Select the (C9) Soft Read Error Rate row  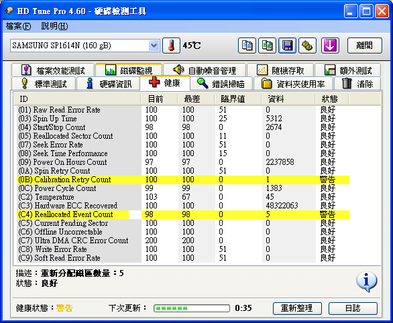(x=183, y=258)
